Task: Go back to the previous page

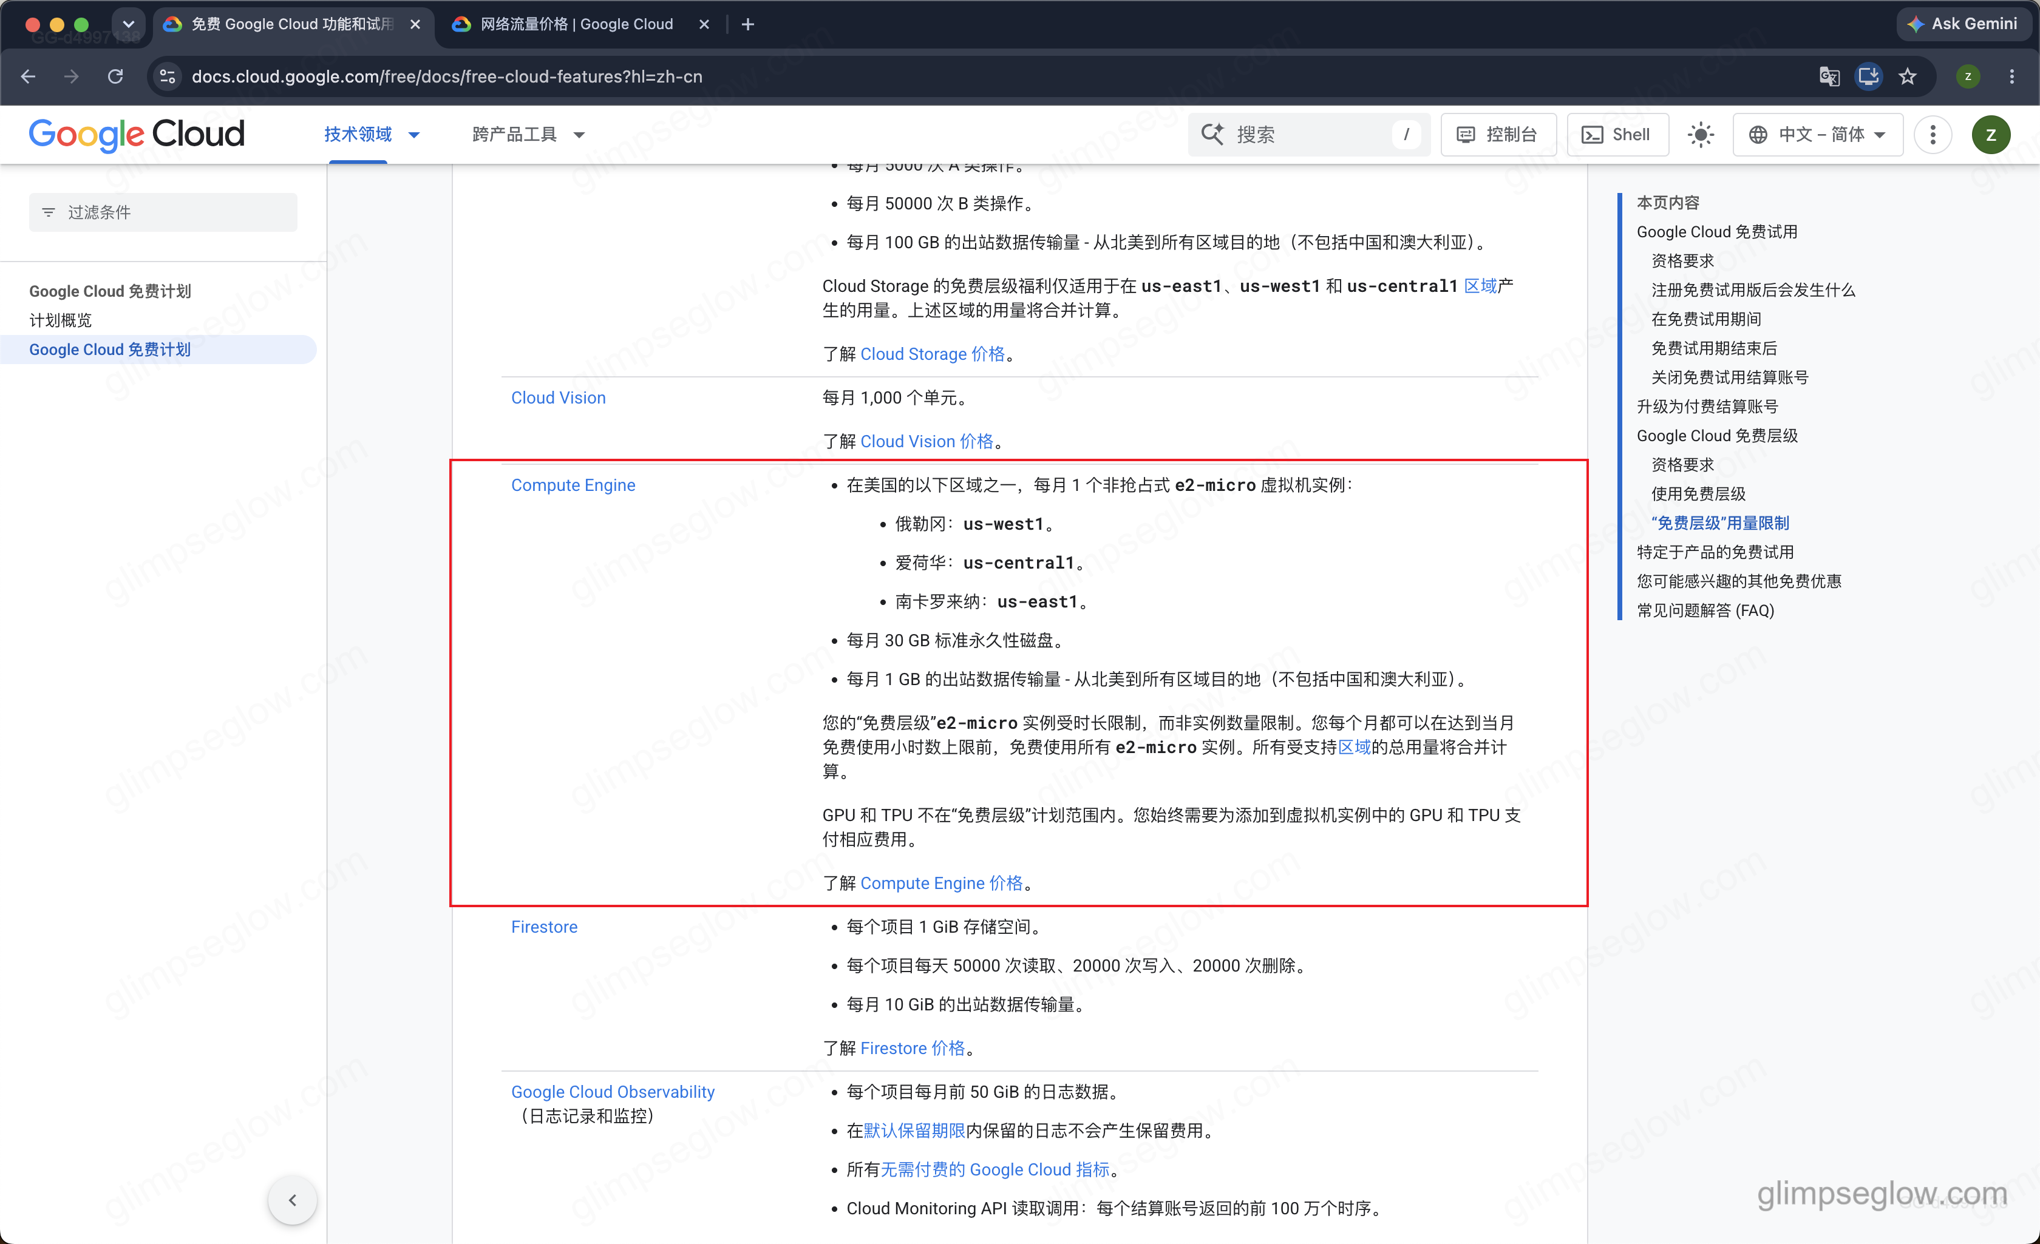Action: 28,76
